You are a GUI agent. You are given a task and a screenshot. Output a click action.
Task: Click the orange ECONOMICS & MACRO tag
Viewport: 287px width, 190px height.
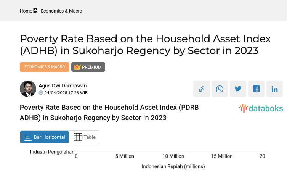coord(45,67)
